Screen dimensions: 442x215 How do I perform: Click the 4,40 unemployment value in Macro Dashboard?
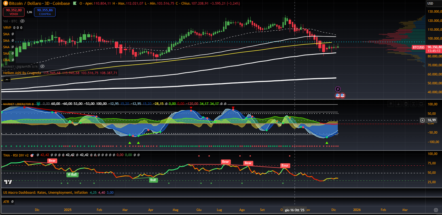[x=102, y=193]
